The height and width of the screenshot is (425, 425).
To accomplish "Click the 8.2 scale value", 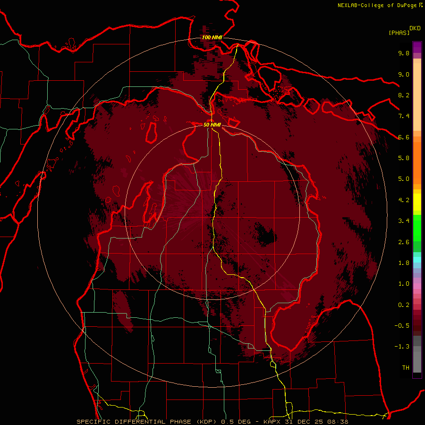I will 404,95.
